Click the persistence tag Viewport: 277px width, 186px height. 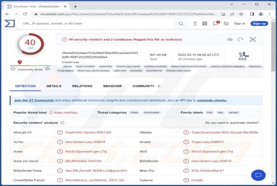click(154, 70)
